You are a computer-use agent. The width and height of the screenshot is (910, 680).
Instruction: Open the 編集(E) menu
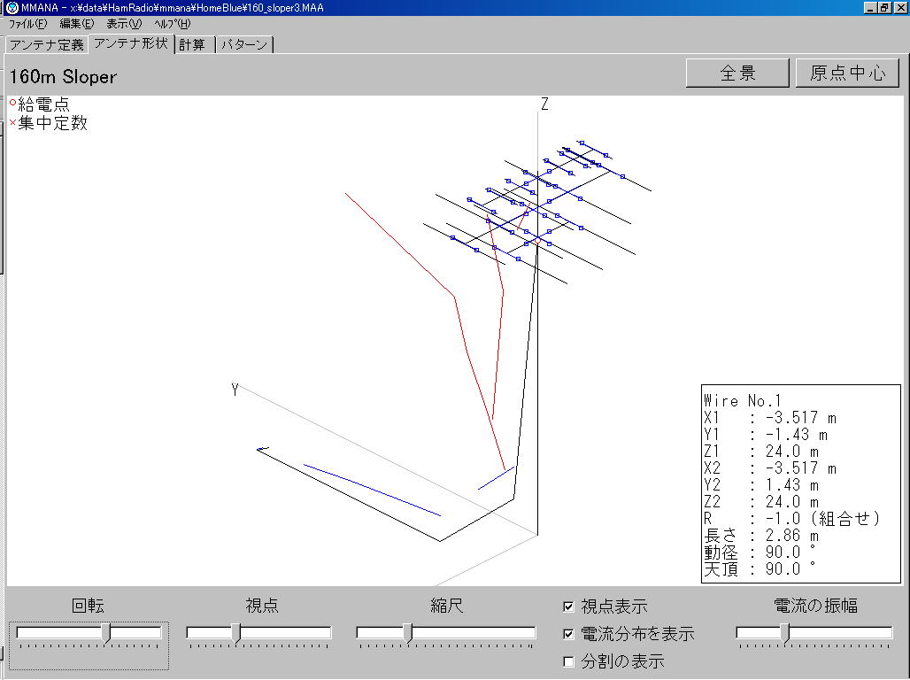click(76, 24)
